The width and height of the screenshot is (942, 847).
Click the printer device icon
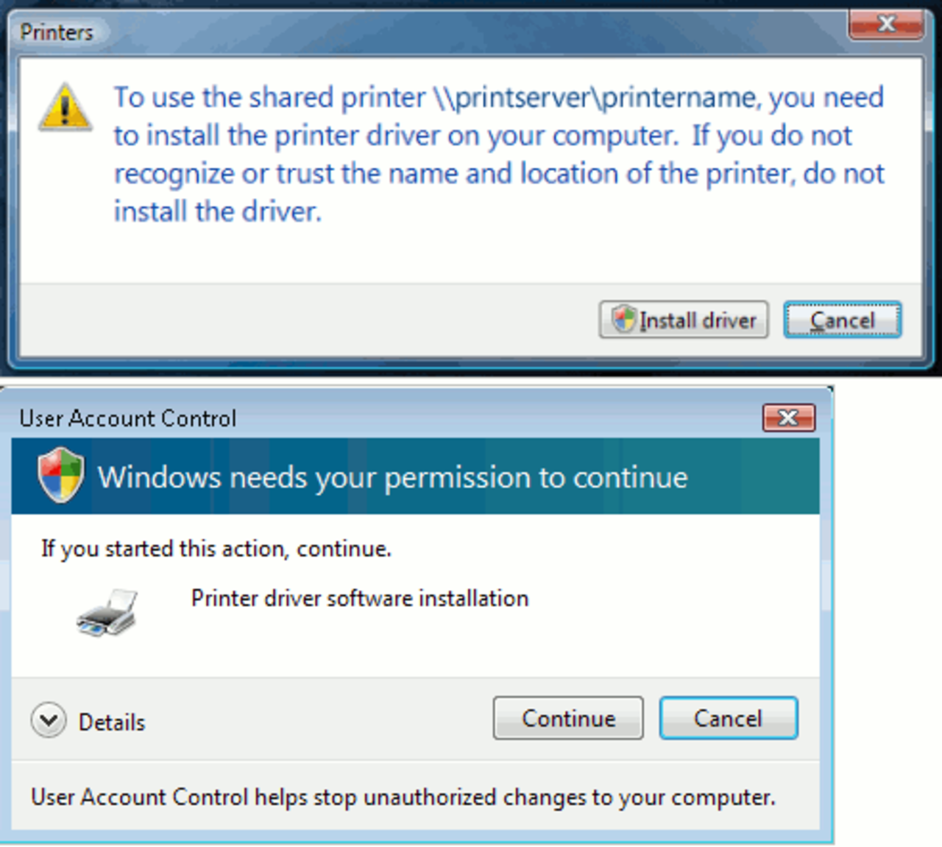pos(107,613)
